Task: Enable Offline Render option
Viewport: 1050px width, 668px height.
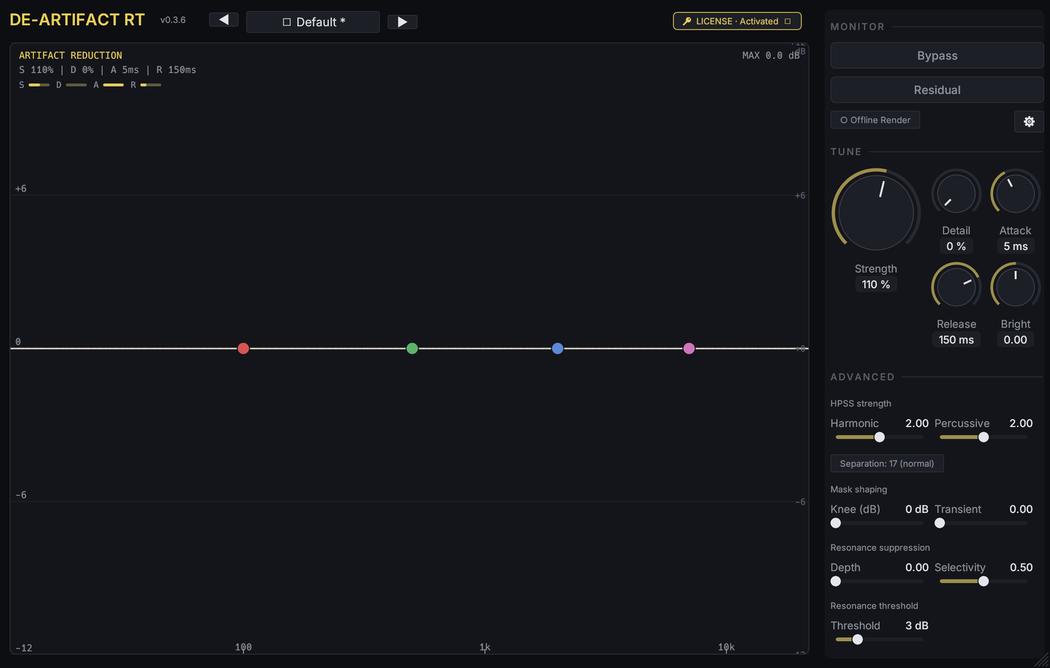Action: [x=875, y=120]
